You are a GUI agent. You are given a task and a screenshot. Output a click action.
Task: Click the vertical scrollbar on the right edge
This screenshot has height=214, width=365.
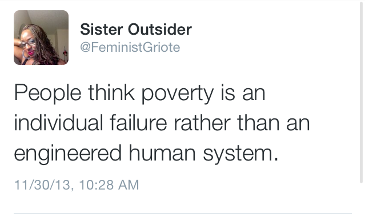tap(361, 93)
